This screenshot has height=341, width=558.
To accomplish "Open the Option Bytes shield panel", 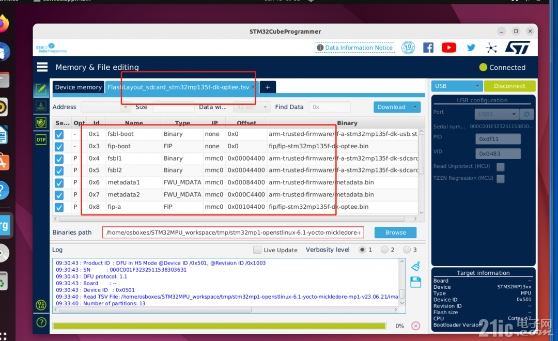I will click(41, 123).
